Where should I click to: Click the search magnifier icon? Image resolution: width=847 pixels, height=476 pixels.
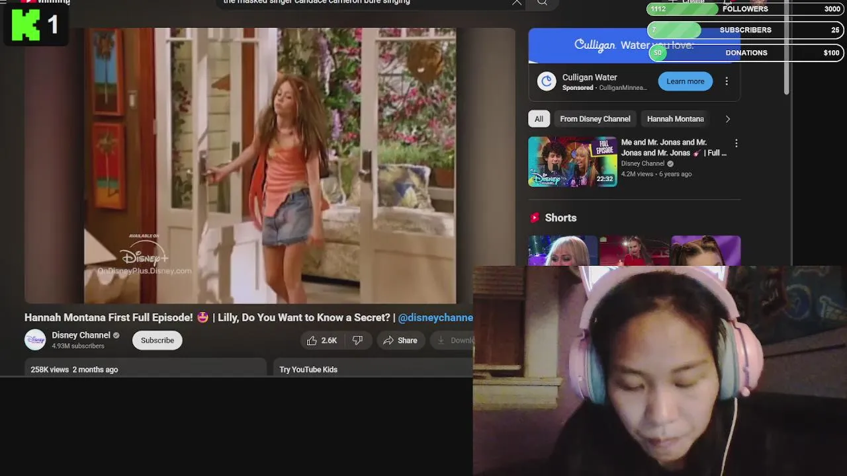coord(542,3)
